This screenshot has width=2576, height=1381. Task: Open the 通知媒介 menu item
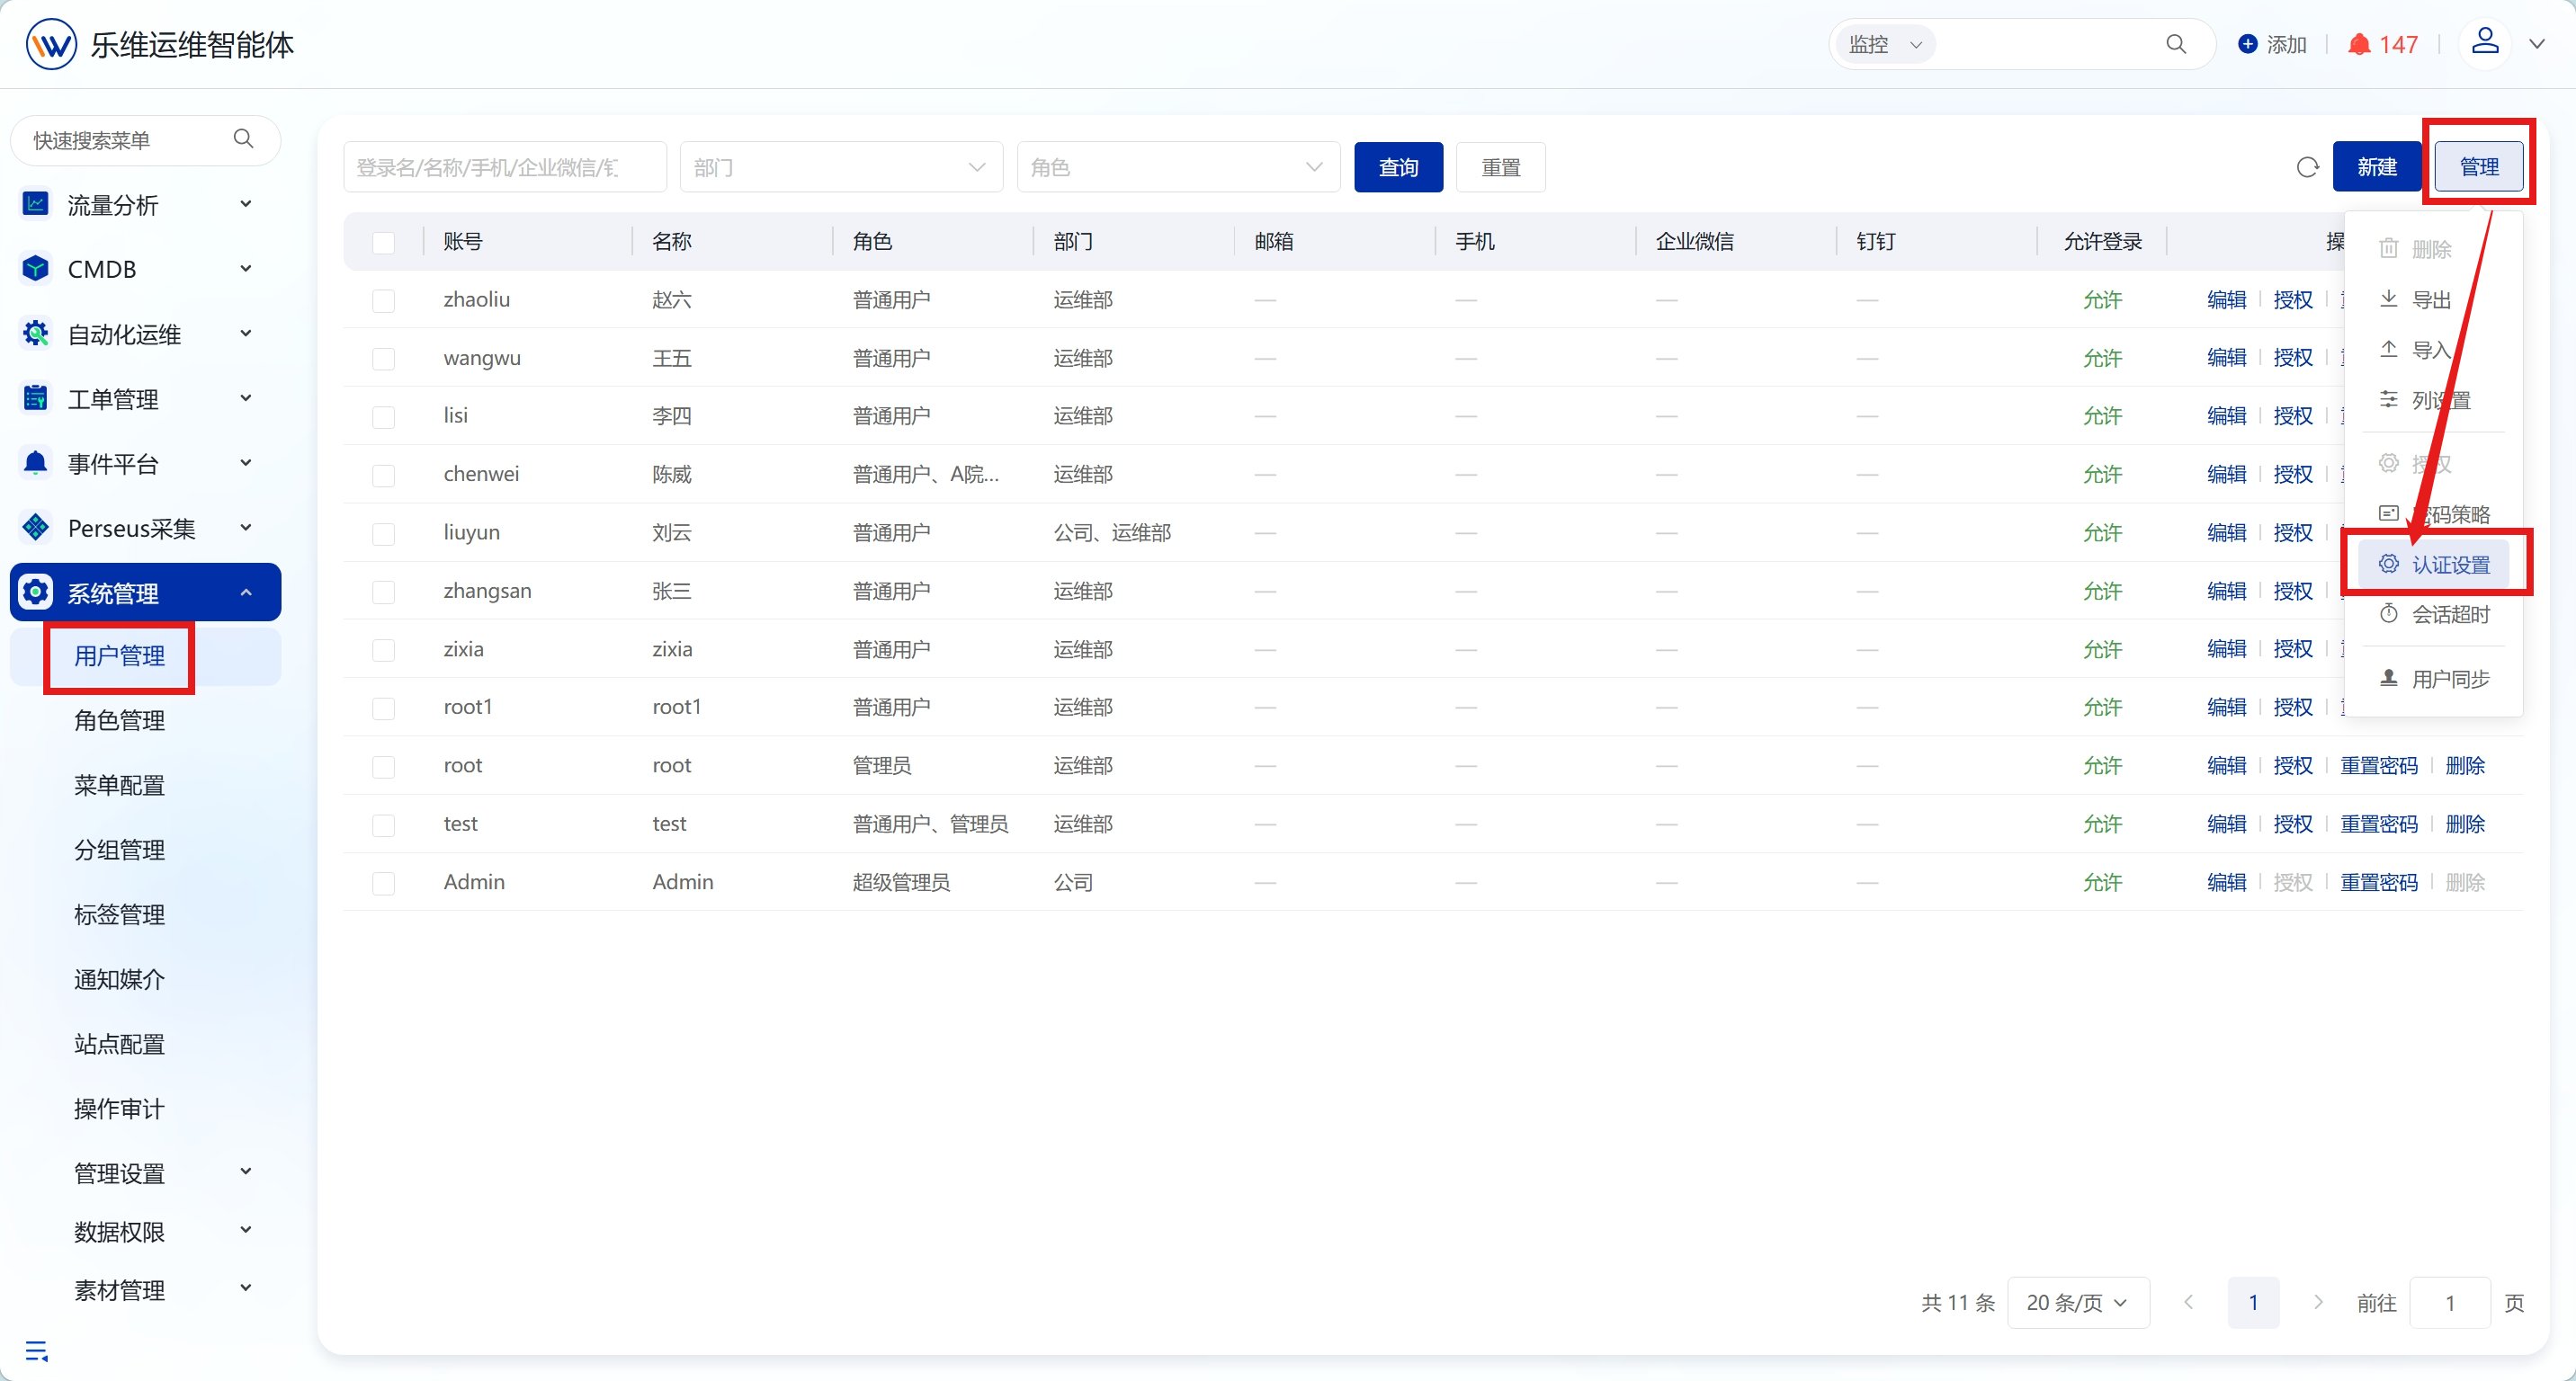tap(120, 979)
